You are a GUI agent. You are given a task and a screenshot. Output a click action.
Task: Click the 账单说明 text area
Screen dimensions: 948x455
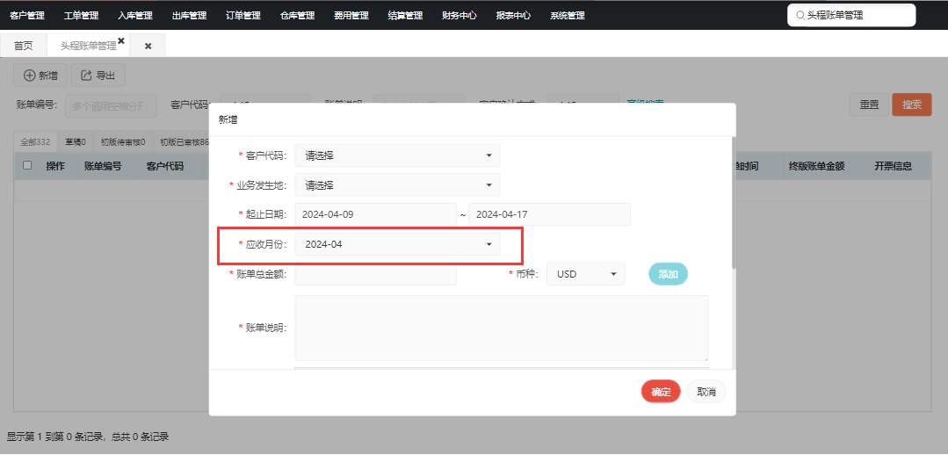501,329
